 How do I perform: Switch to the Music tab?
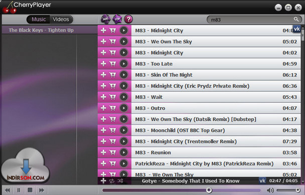[x=39, y=20]
